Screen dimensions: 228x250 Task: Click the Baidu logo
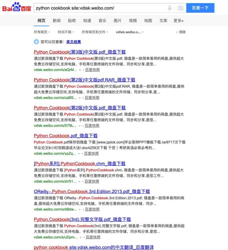pyautogui.click(x=17, y=7)
